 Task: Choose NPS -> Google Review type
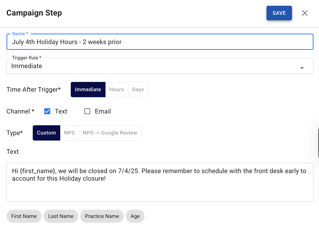coord(110,133)
